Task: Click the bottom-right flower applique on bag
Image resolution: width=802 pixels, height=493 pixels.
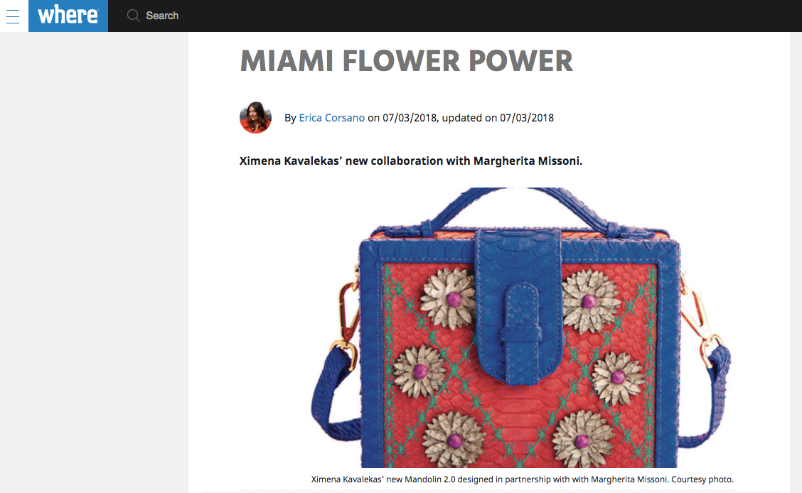Action: (583, 440)
